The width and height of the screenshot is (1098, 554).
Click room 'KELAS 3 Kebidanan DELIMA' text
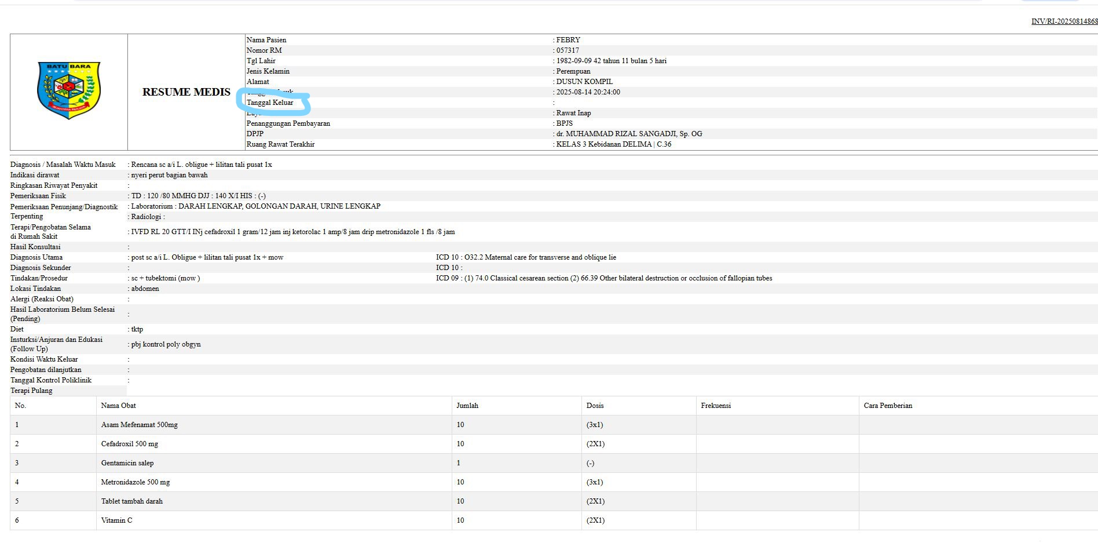(x=604, y=144)
